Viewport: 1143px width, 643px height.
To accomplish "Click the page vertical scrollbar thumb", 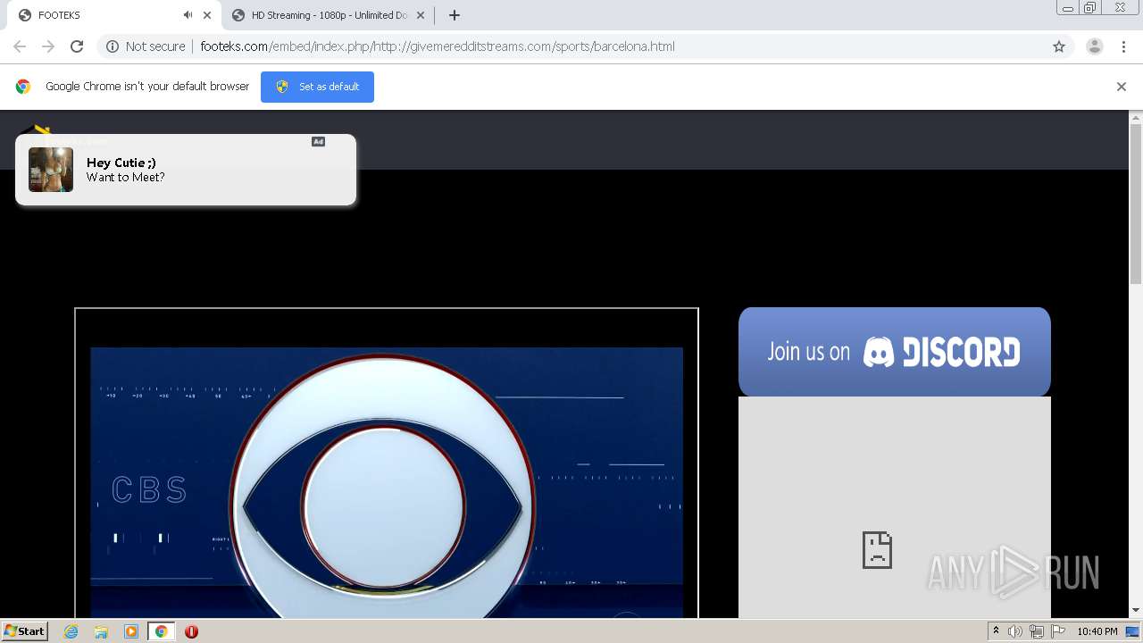I will click(x=1136, y=205).
